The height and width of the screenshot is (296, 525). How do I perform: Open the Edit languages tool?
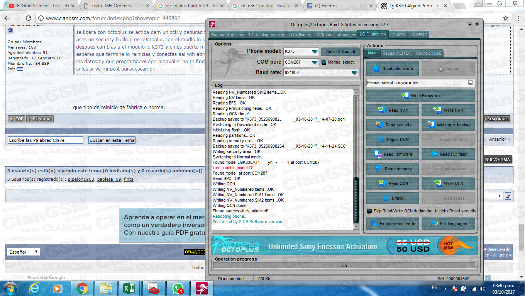[x=448, y=224]
